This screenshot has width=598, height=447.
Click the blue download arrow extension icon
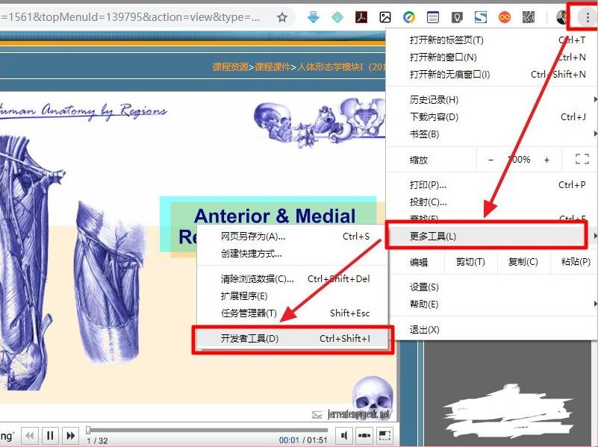(313, 17)
